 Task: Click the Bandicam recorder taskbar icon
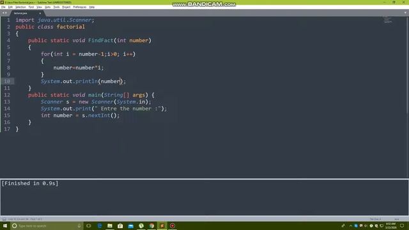pyautogui.click(x=173, y=226)
